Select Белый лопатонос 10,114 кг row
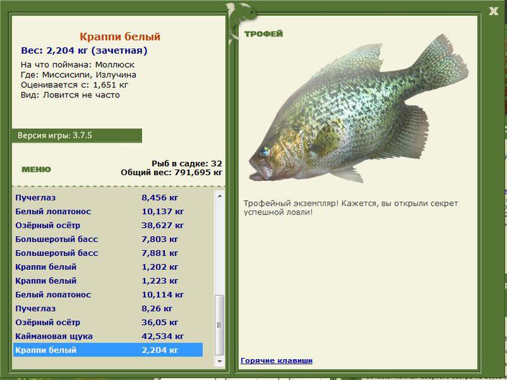 coord(108,295)
